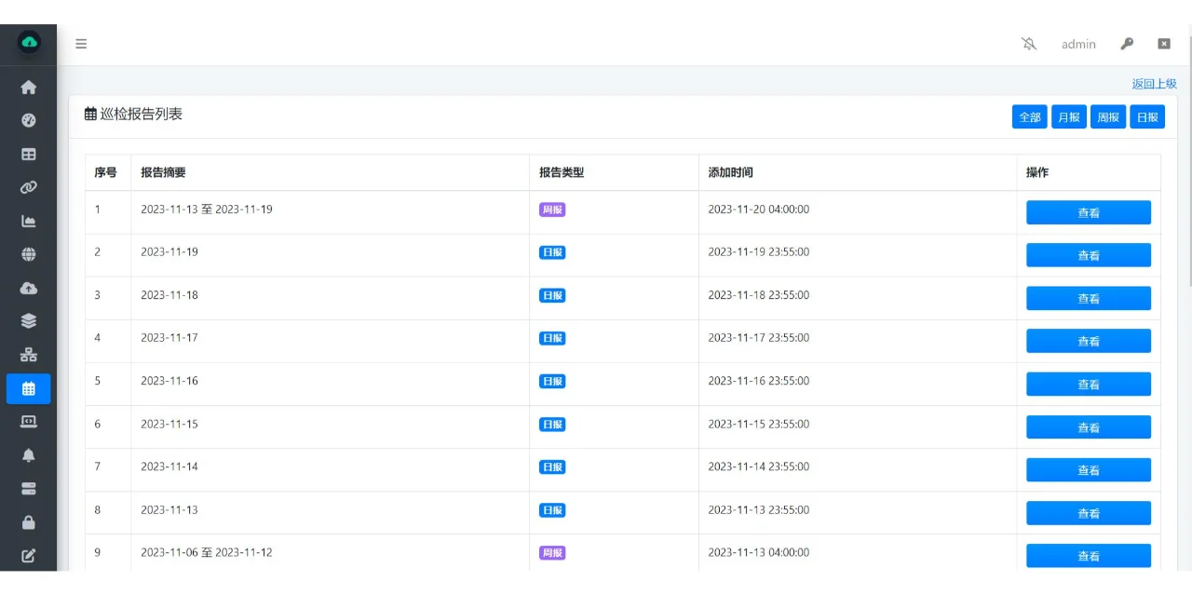The width and height of the screenshot is (1192, 595).
Task: Open the cloud upload sidebar icon
Action: click(29, 288)
